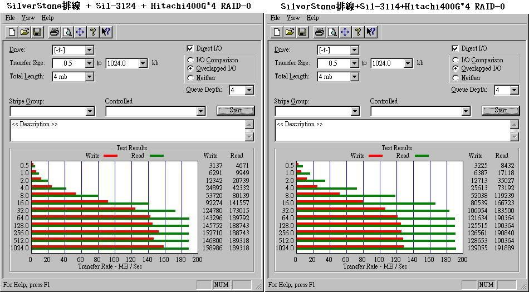
Task: Click Save disk icon in right window
Action: click(302, 32)
